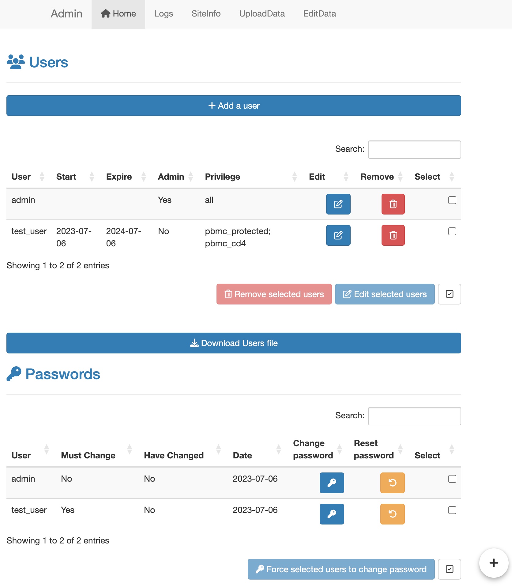Viewport: 512px width, 586px height.
Task: Edit the admin user account
Action: click(338, 204)
